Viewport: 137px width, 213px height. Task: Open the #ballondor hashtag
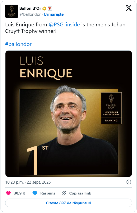point(18,44)
